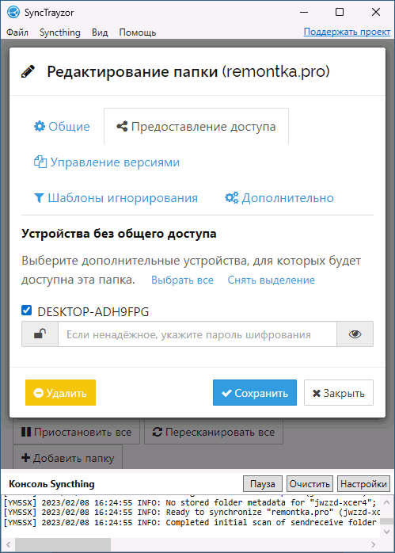The width and height of the screenshot is (395, 553).
Task: Click the console scroll-right arrow
Action: [373, 544]
